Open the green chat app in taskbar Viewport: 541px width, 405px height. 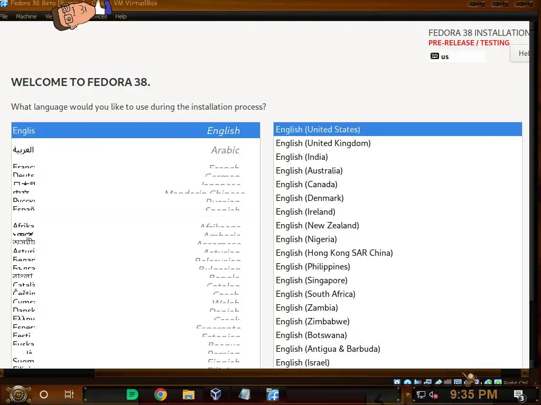(132, 394)
